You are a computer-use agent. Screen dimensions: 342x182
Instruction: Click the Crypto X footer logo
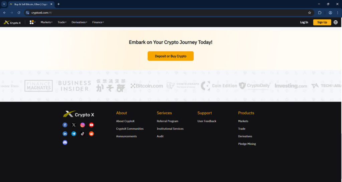click(x=78, y=114)
